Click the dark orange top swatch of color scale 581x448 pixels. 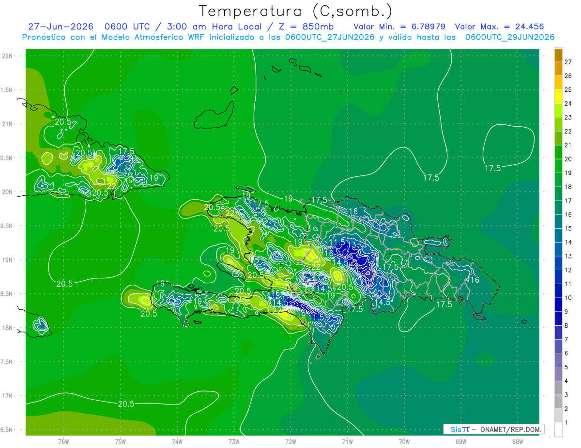pyautogui.click(x=558, y=55)
